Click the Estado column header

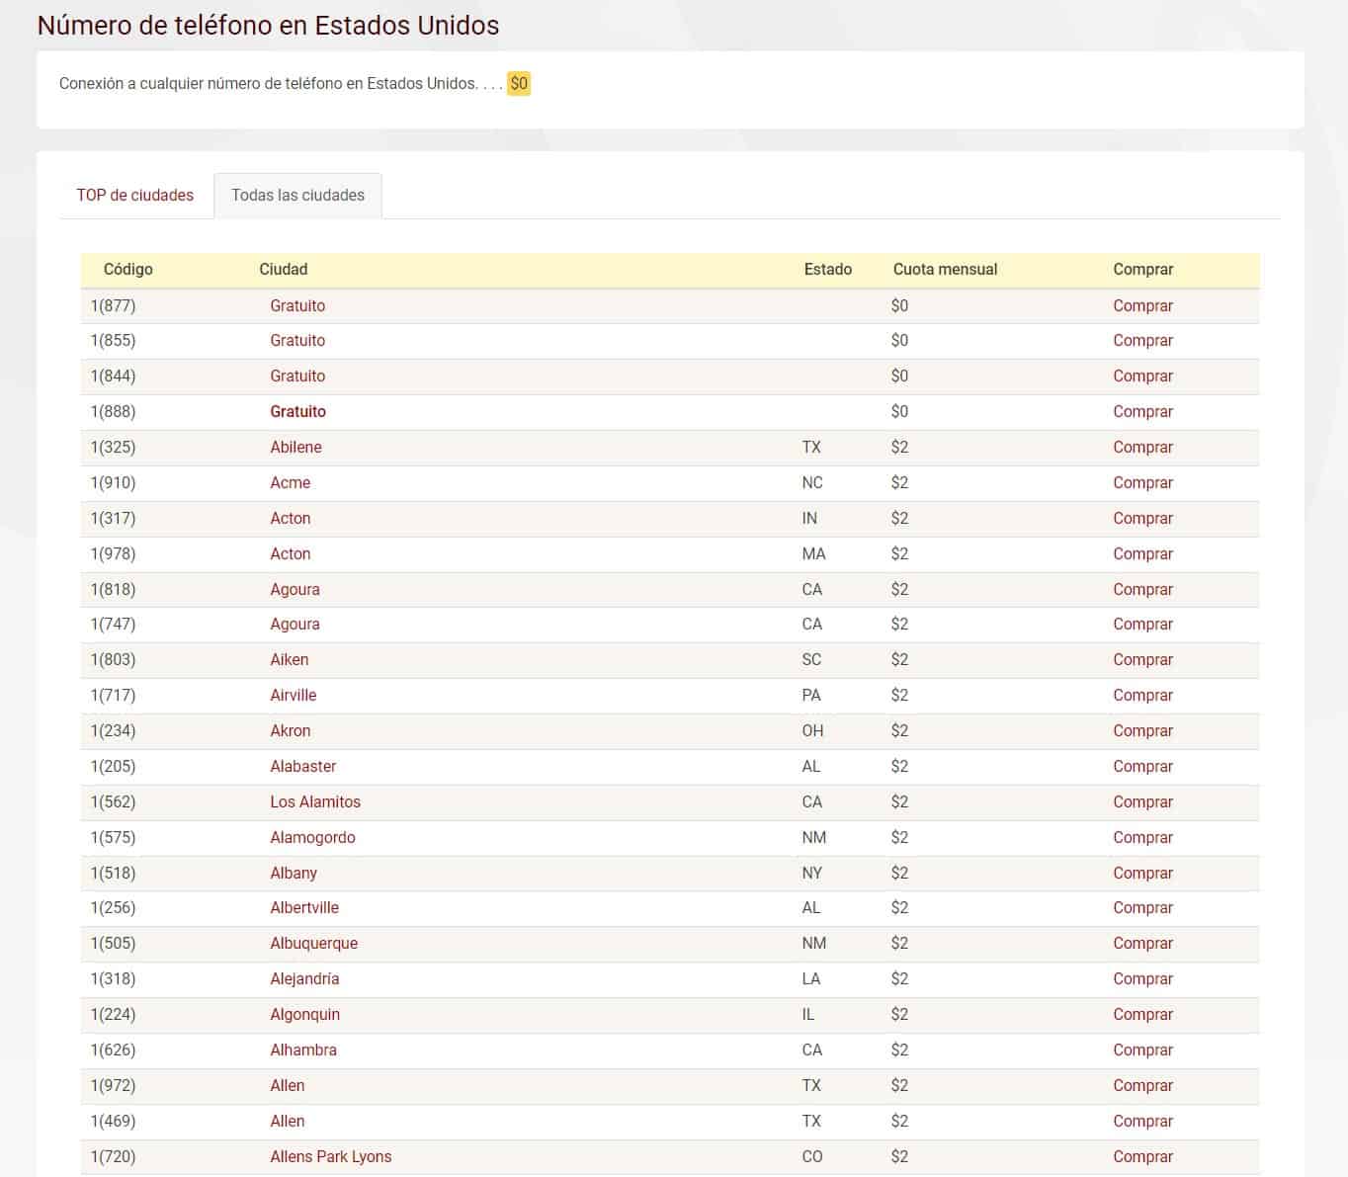click(x=828, y=269)
